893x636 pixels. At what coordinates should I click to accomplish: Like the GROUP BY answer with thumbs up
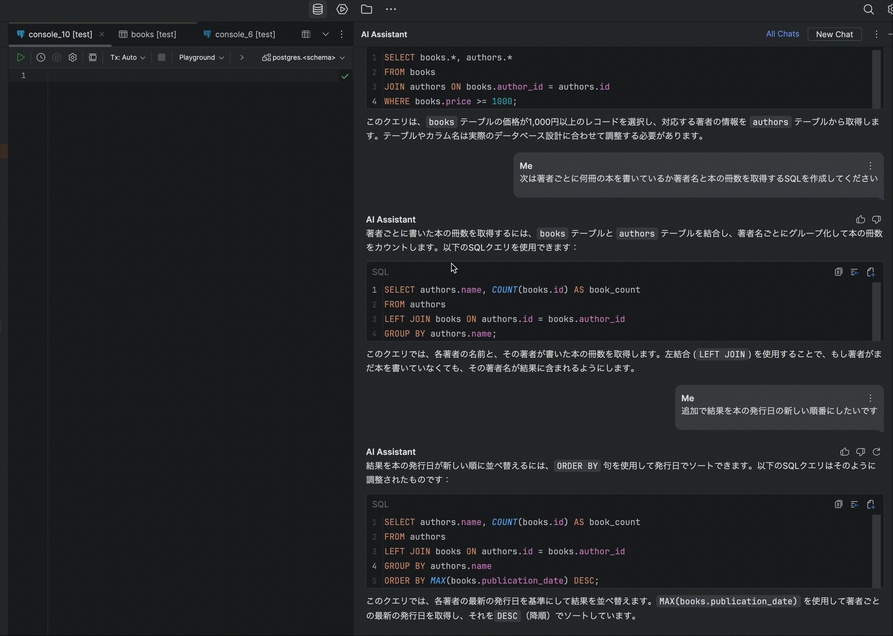coord(860,220)
